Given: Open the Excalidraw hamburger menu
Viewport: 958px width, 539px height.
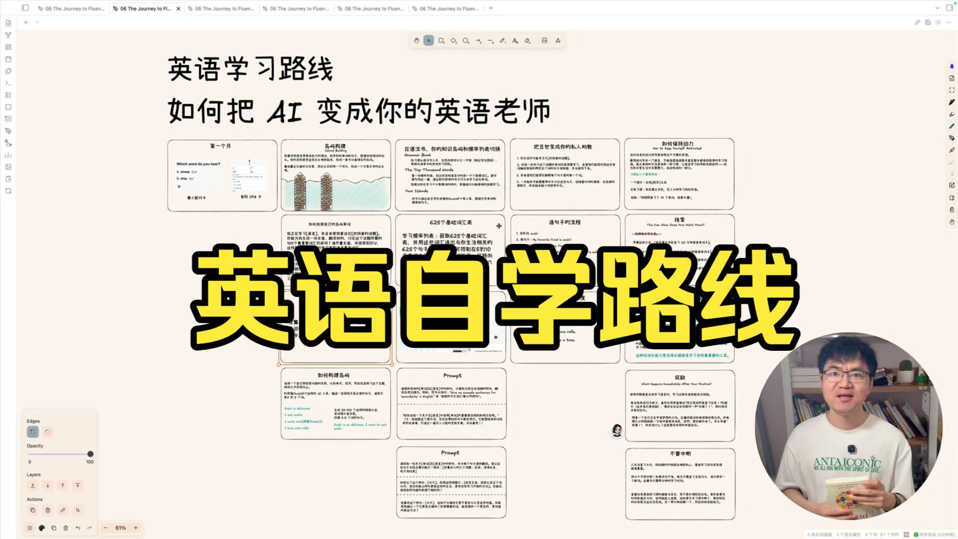Looking at the screenshot, I should click(x=30, y=528).
